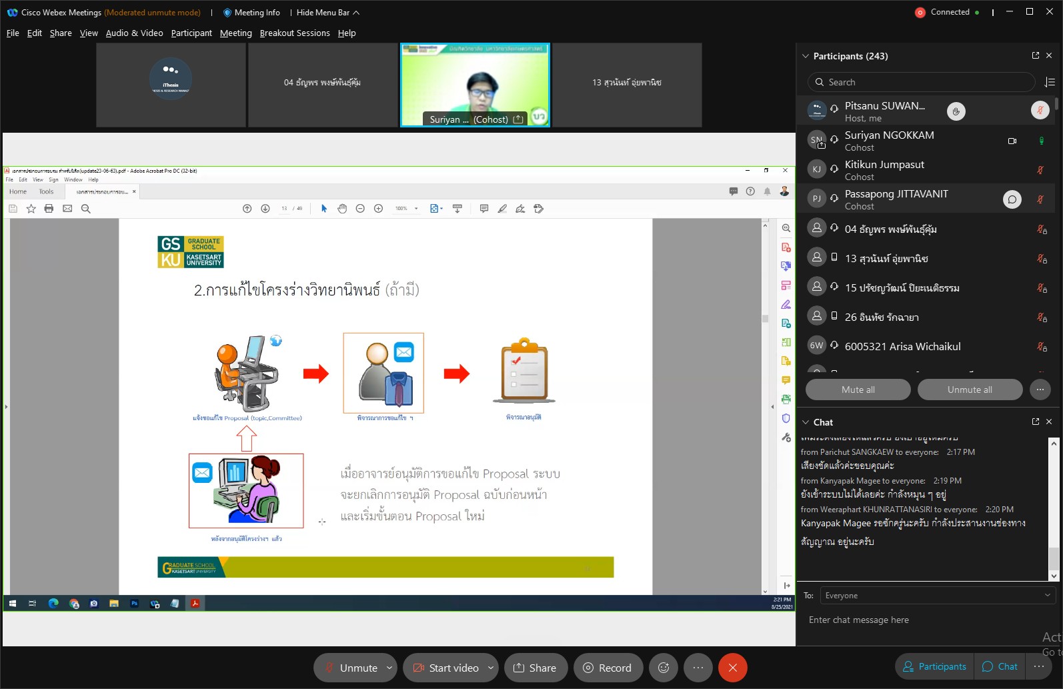Open more options ellipsis in bottom toolbar

(698, 668)
